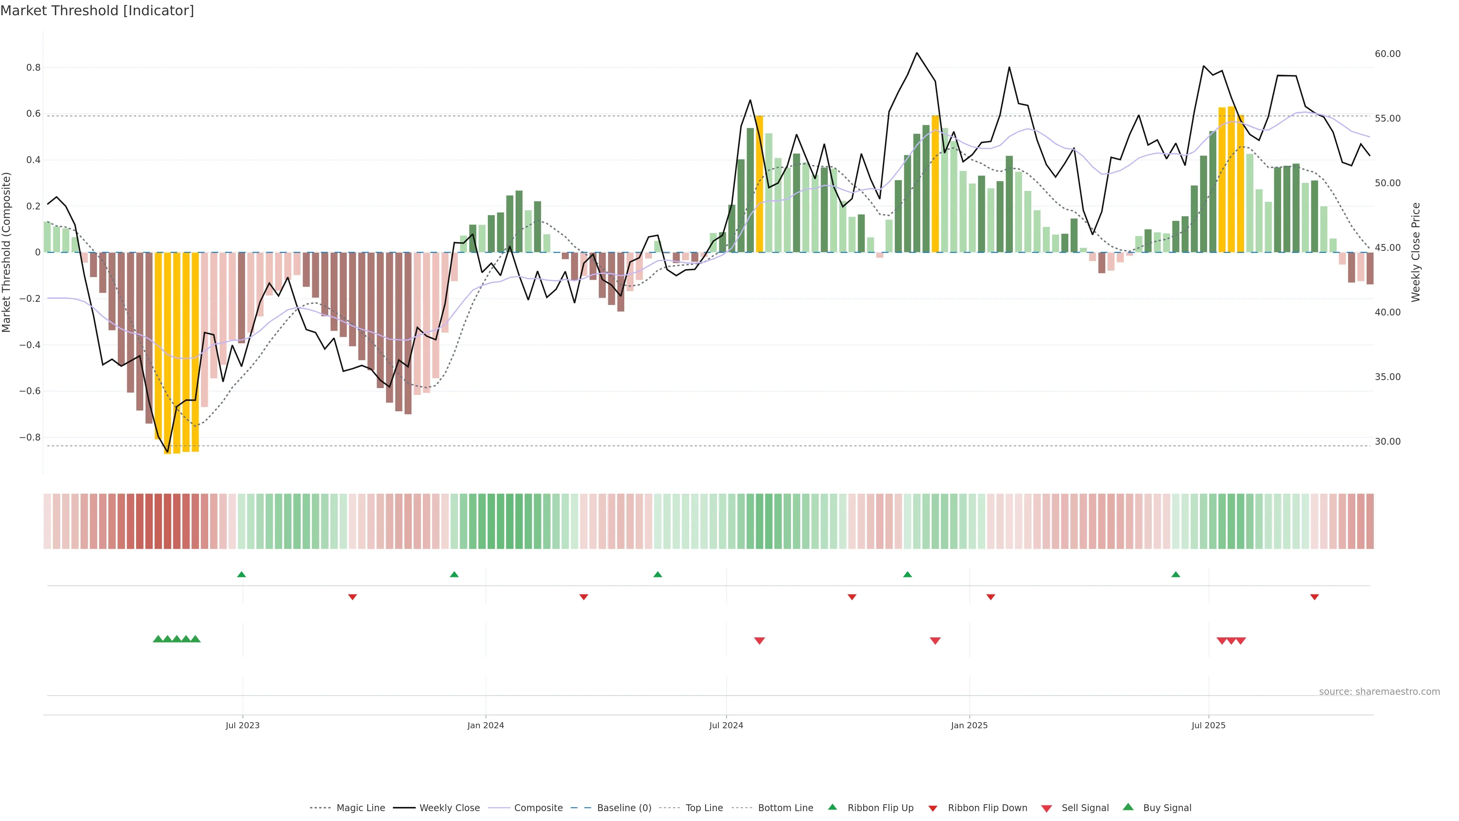The width and height of the screenshot is (1459, 821).
Task: Click the first green ribbon flip up marker
Action: click(241, 575)
